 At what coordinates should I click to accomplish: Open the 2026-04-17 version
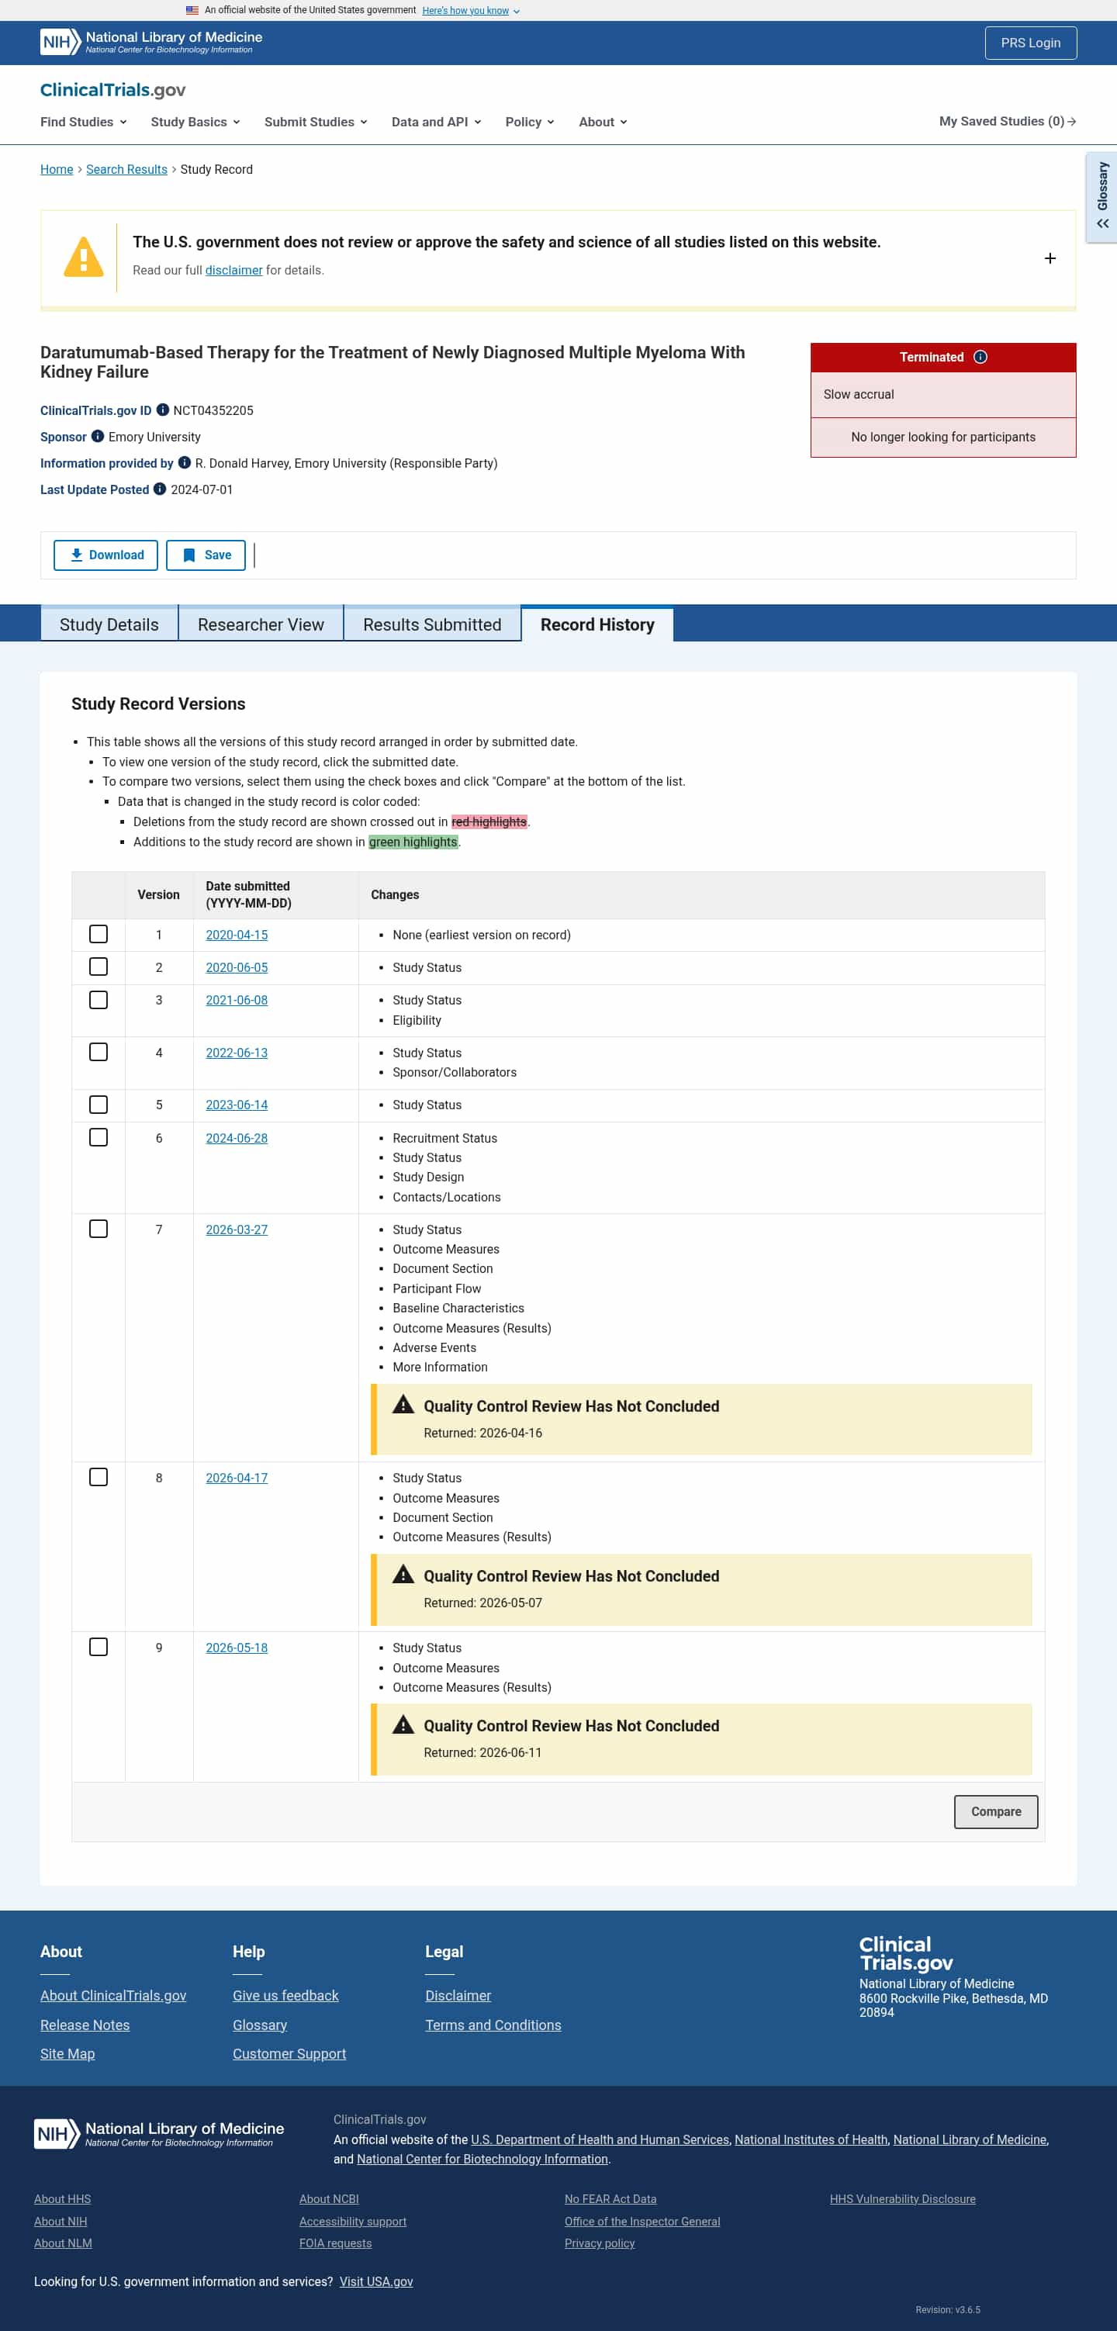click(x=237, y=1478)
